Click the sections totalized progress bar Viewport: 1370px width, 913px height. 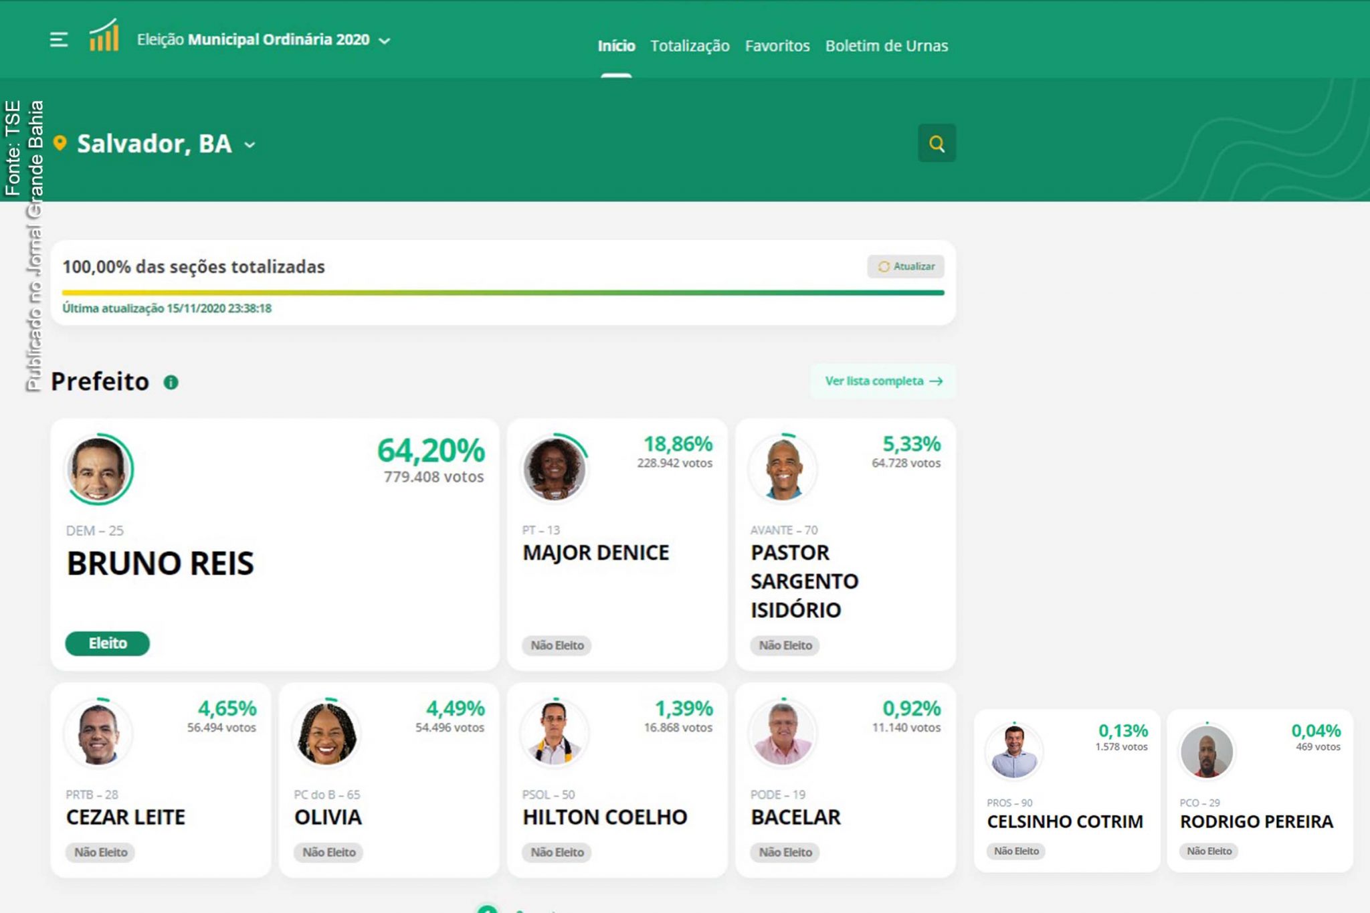click(x=503, y=292)
